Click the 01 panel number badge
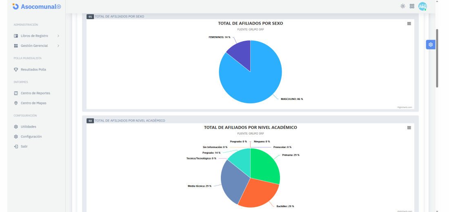Viewport: 449px width, 212px height. [90, 17]
